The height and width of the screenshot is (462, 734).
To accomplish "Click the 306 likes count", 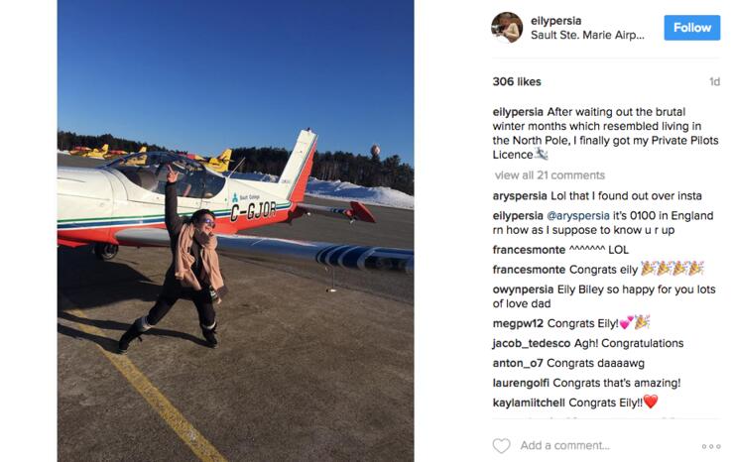I will coord(517,82).
